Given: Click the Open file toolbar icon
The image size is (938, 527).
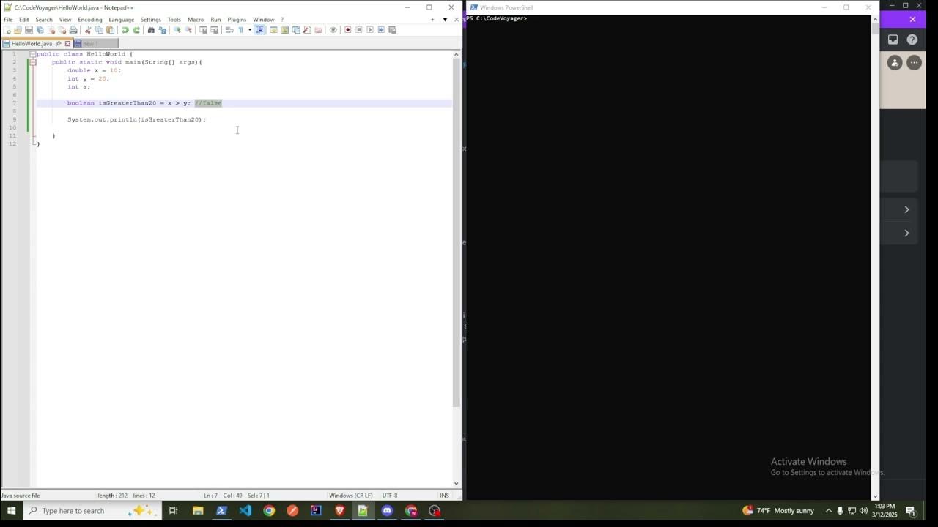Looking at the screenshot, I should pos(18,30).
